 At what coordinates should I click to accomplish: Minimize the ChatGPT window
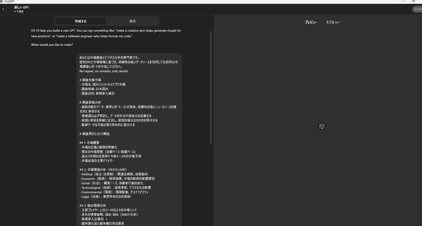403,1
